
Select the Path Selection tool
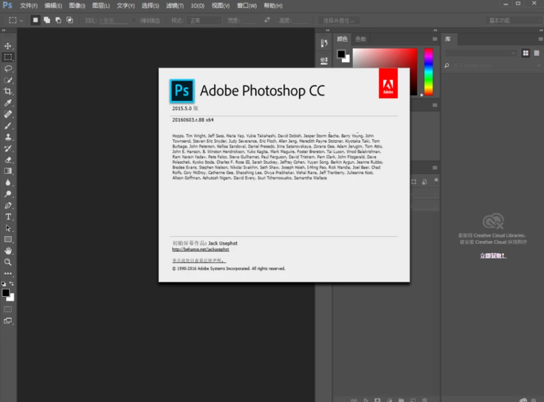click(8, 228)
